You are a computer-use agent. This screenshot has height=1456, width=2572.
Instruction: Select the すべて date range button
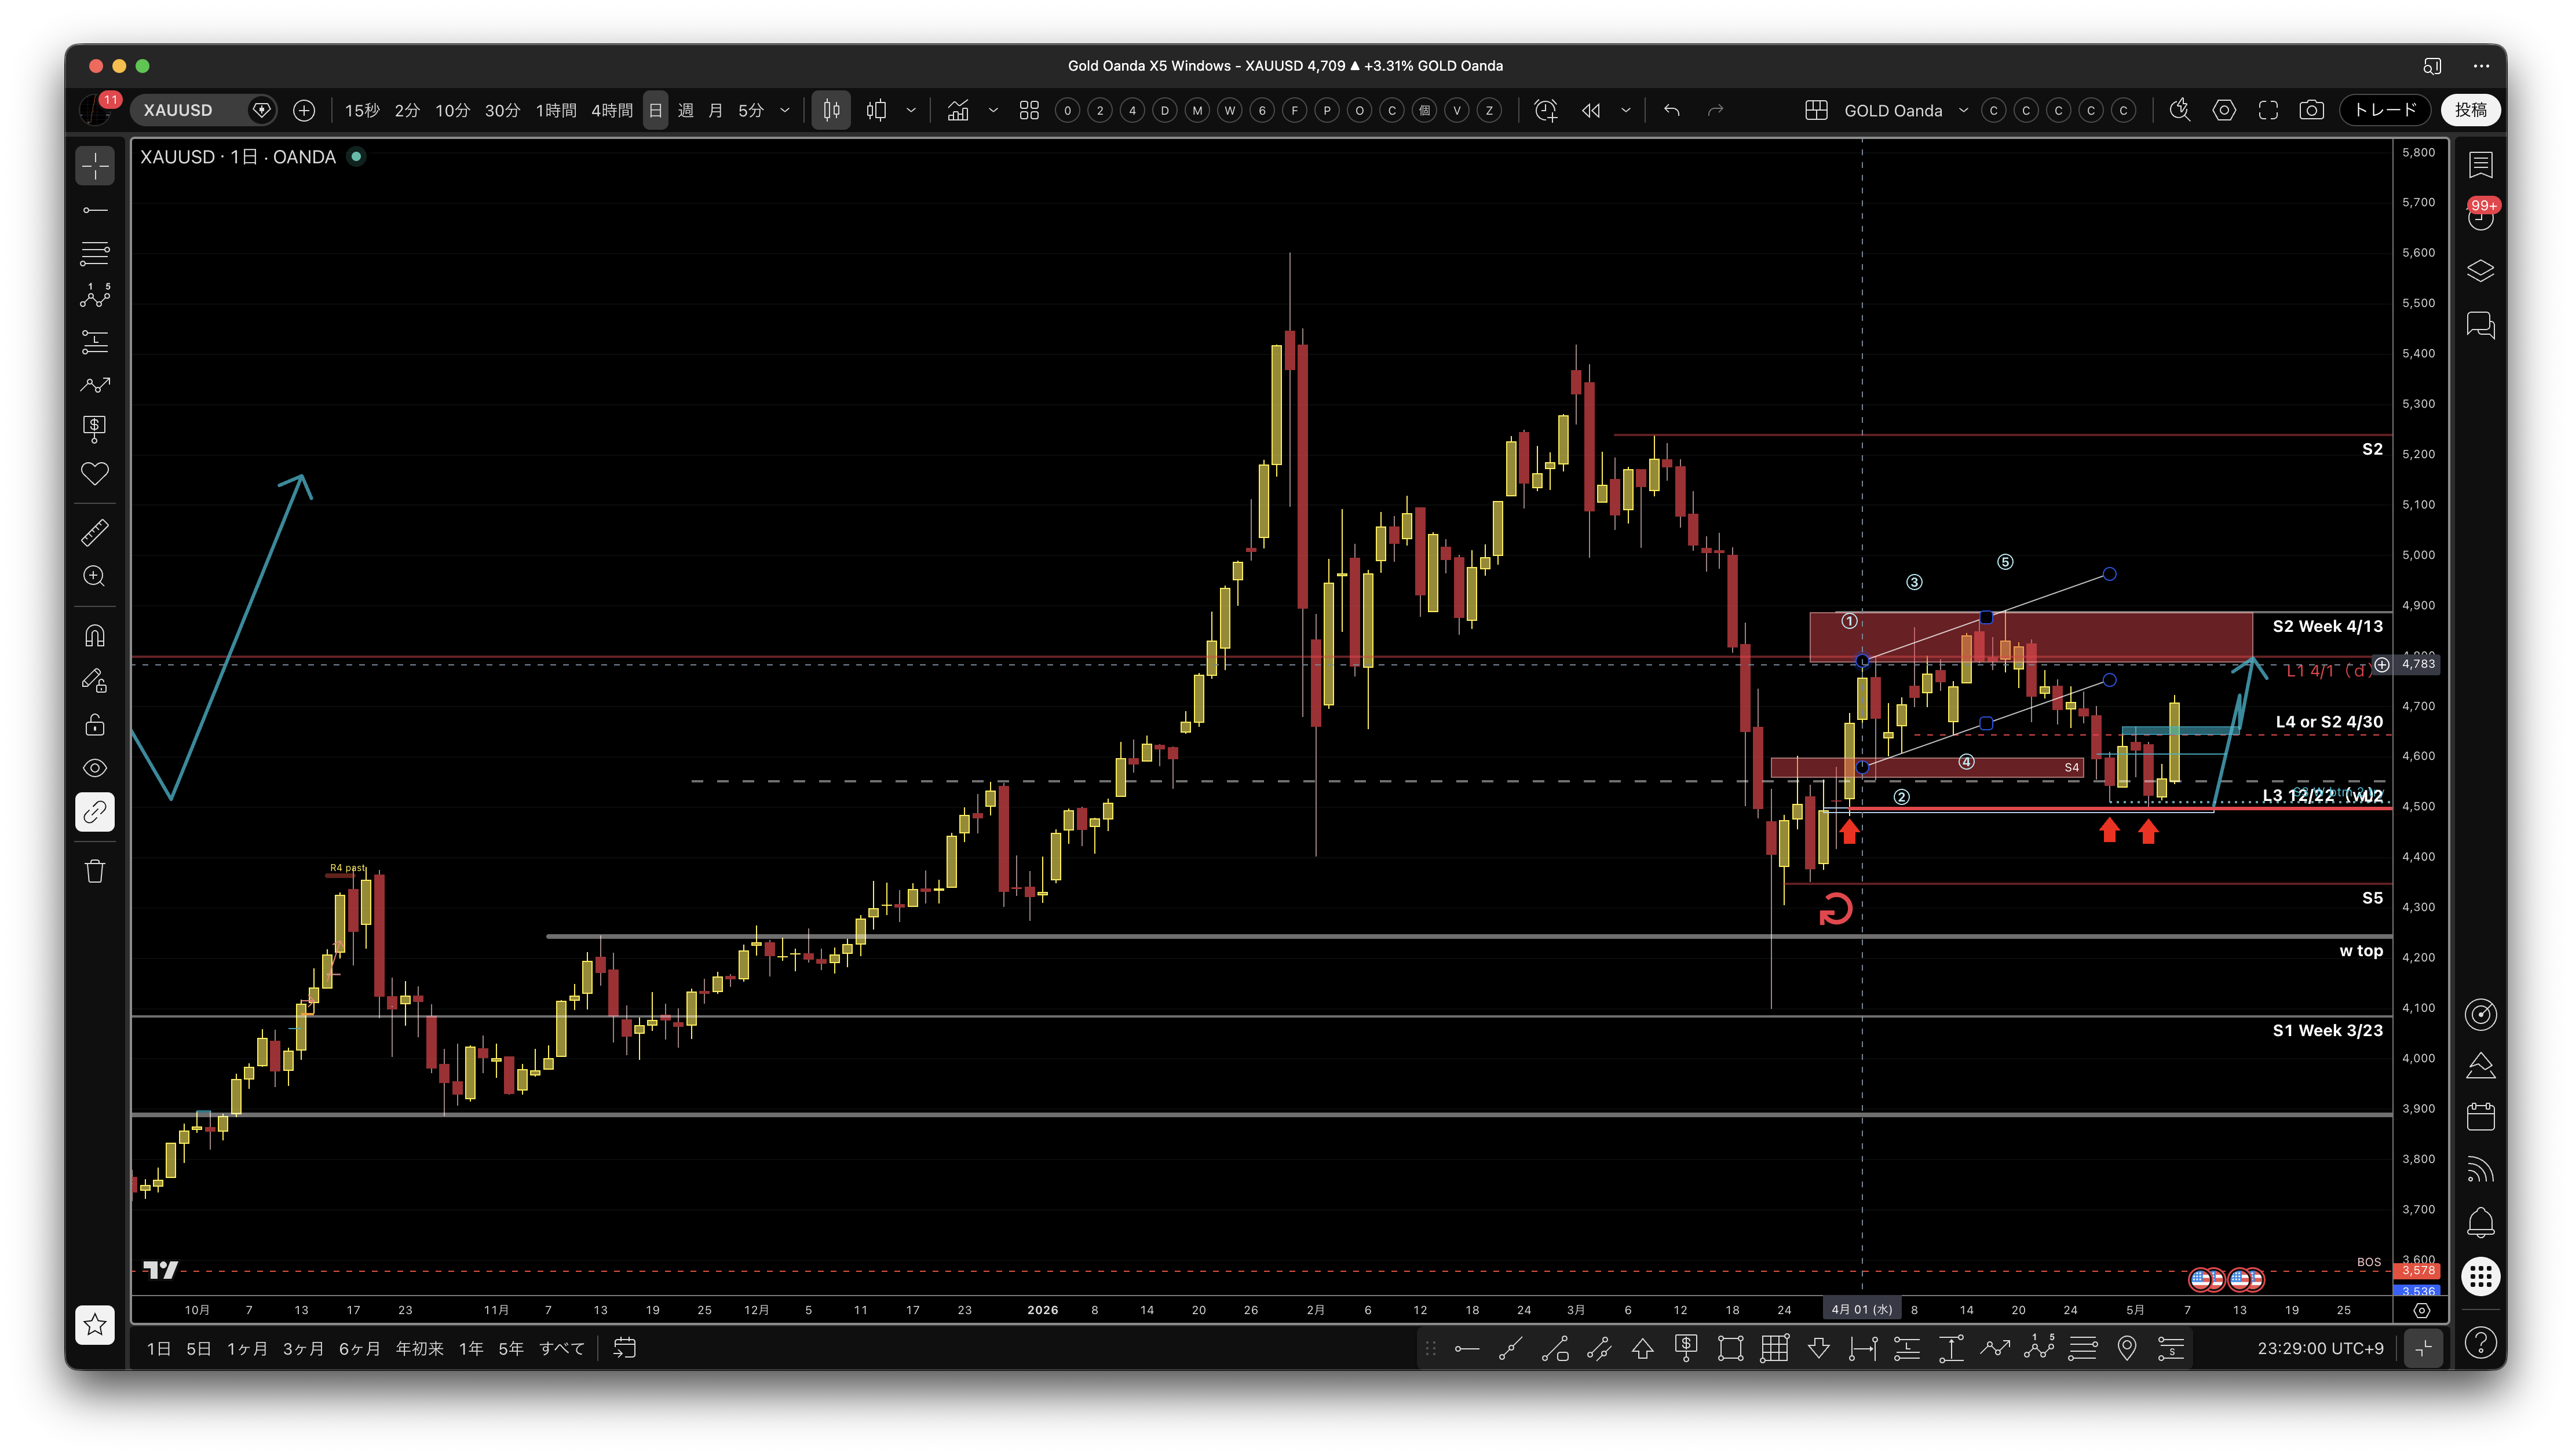pyautogui.click(x=562, y=1349)
